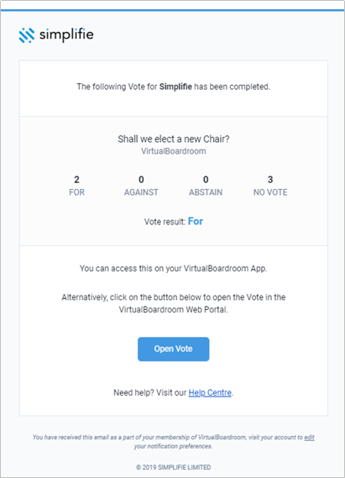Select the 'Shall we elect a new Chair?' title
345x478 pixels.
pyautogui.click(x=174, y=139)
